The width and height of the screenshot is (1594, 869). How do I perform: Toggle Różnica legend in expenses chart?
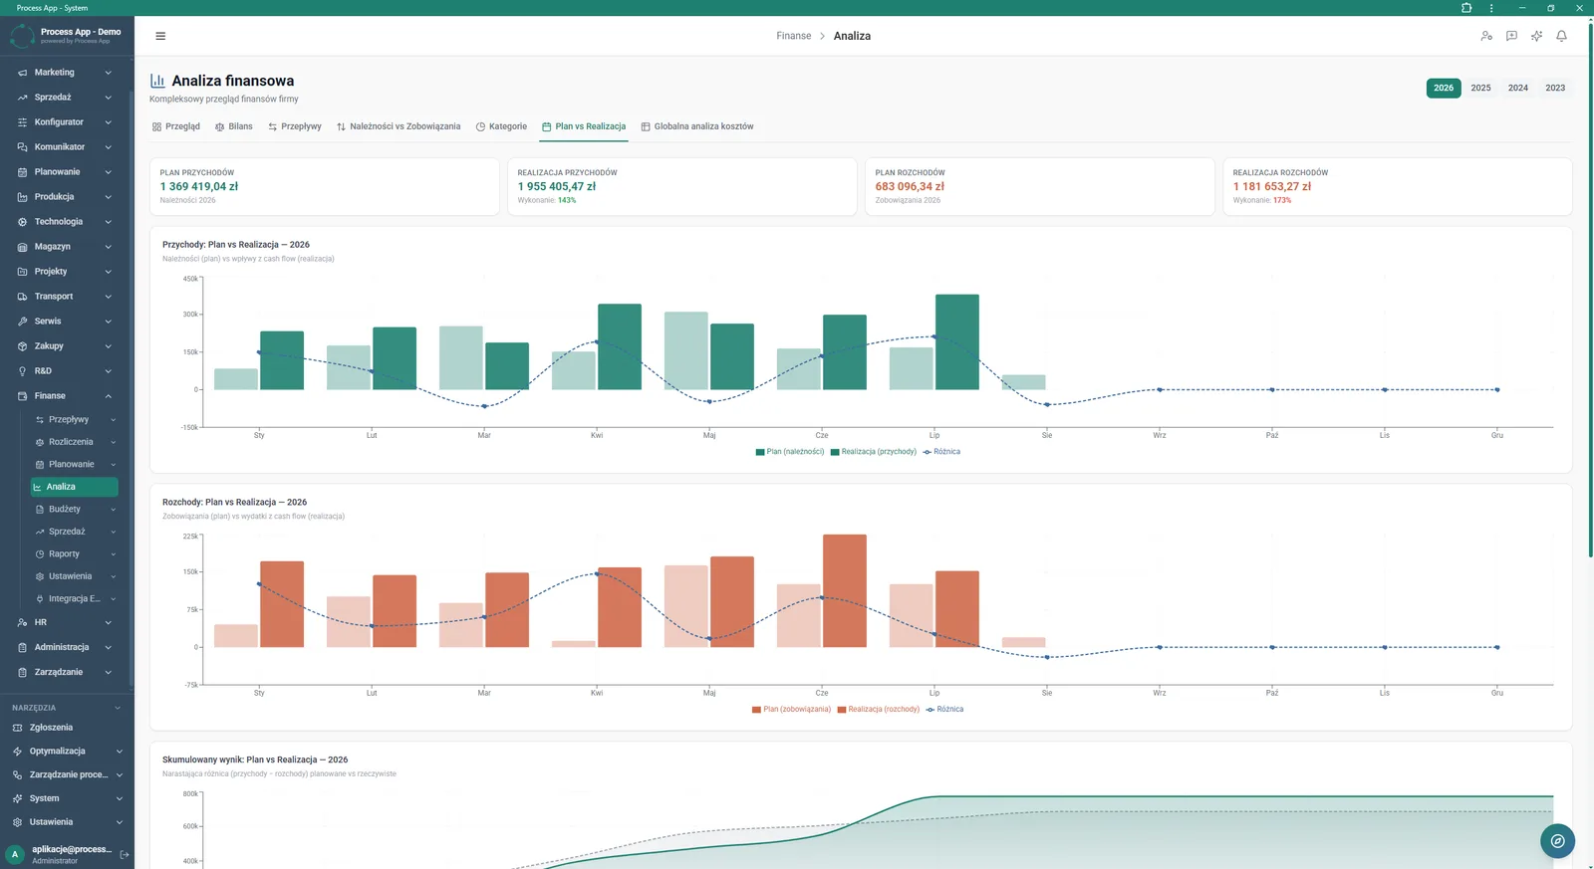944,710
